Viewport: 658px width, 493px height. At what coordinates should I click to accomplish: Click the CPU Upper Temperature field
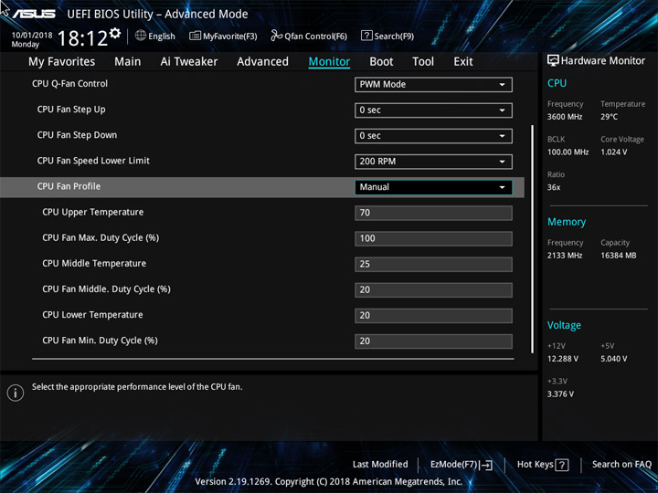[433, 213]
